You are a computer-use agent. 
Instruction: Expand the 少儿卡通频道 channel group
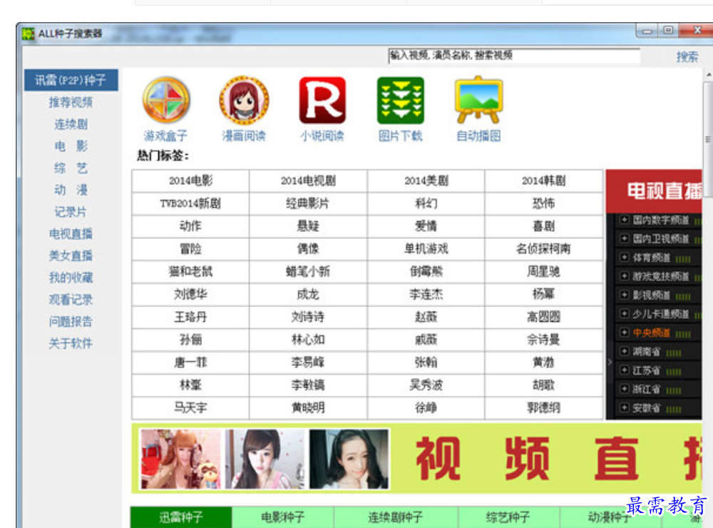point(625,314)
